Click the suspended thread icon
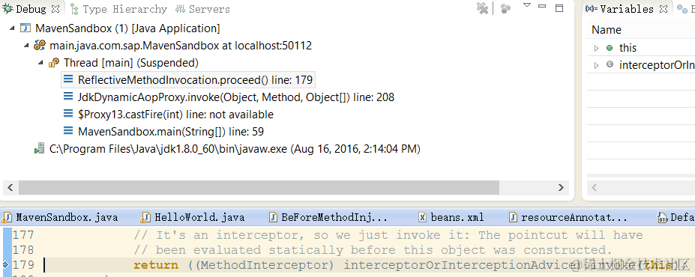Image resolution: width=695 pixels, height=277 pixels. click(55, 63)
